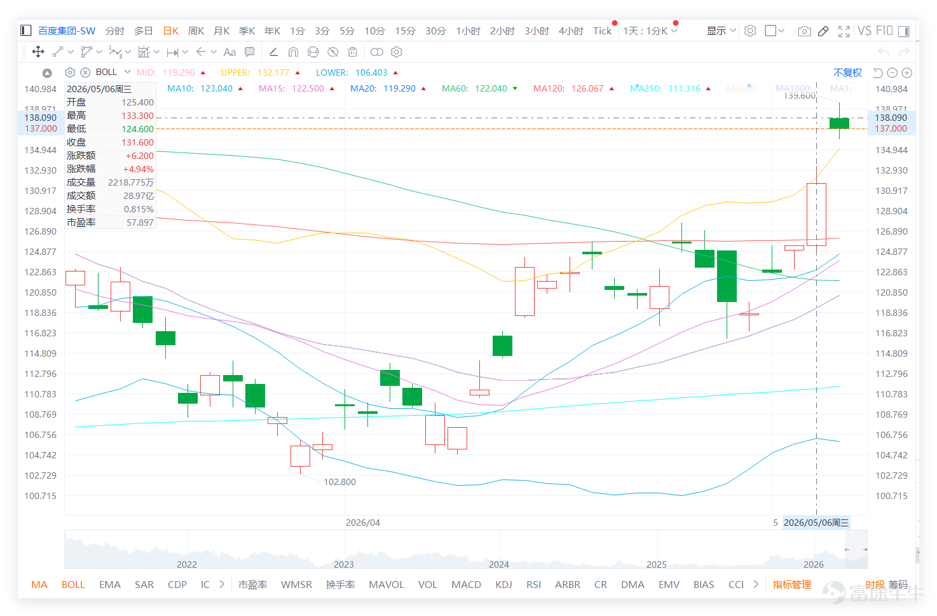Zoom in the chart with plus icon
Viewport: 937px width, 616px height.
point(907,72)
